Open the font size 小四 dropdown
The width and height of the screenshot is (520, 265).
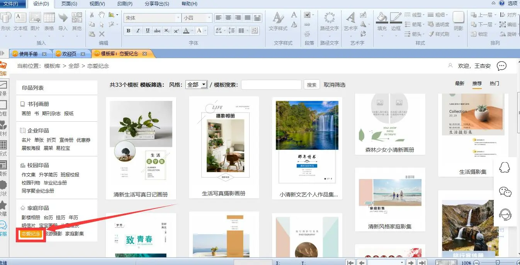[x=209, y=18]
